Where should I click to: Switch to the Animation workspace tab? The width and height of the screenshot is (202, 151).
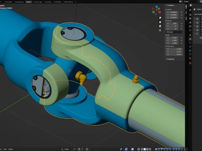click(8, 2)
